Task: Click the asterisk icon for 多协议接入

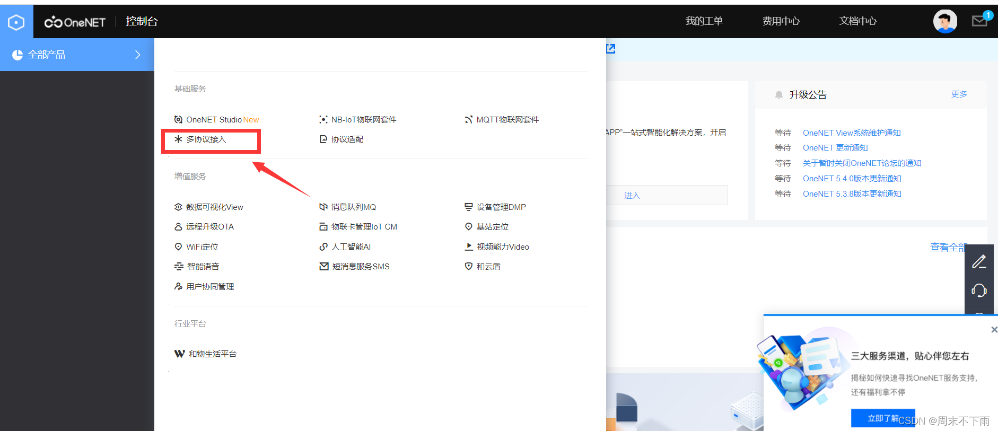Action: 178,139
